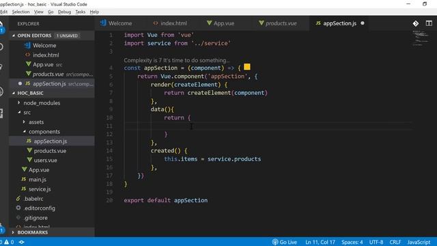Expand the node_modules folder
The image size is (437, 246).
point(19,102)
